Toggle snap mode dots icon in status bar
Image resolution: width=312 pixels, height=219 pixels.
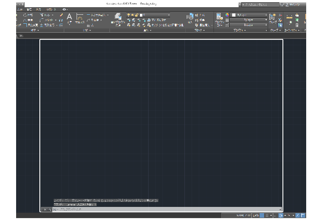coord(267,215)
